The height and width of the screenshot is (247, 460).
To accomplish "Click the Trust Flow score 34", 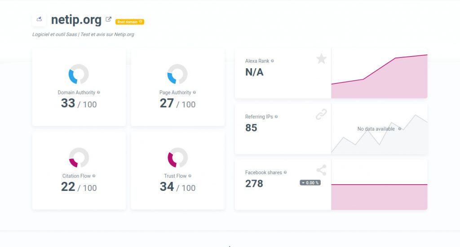I will pyautogui.click(x=167, y=187).
